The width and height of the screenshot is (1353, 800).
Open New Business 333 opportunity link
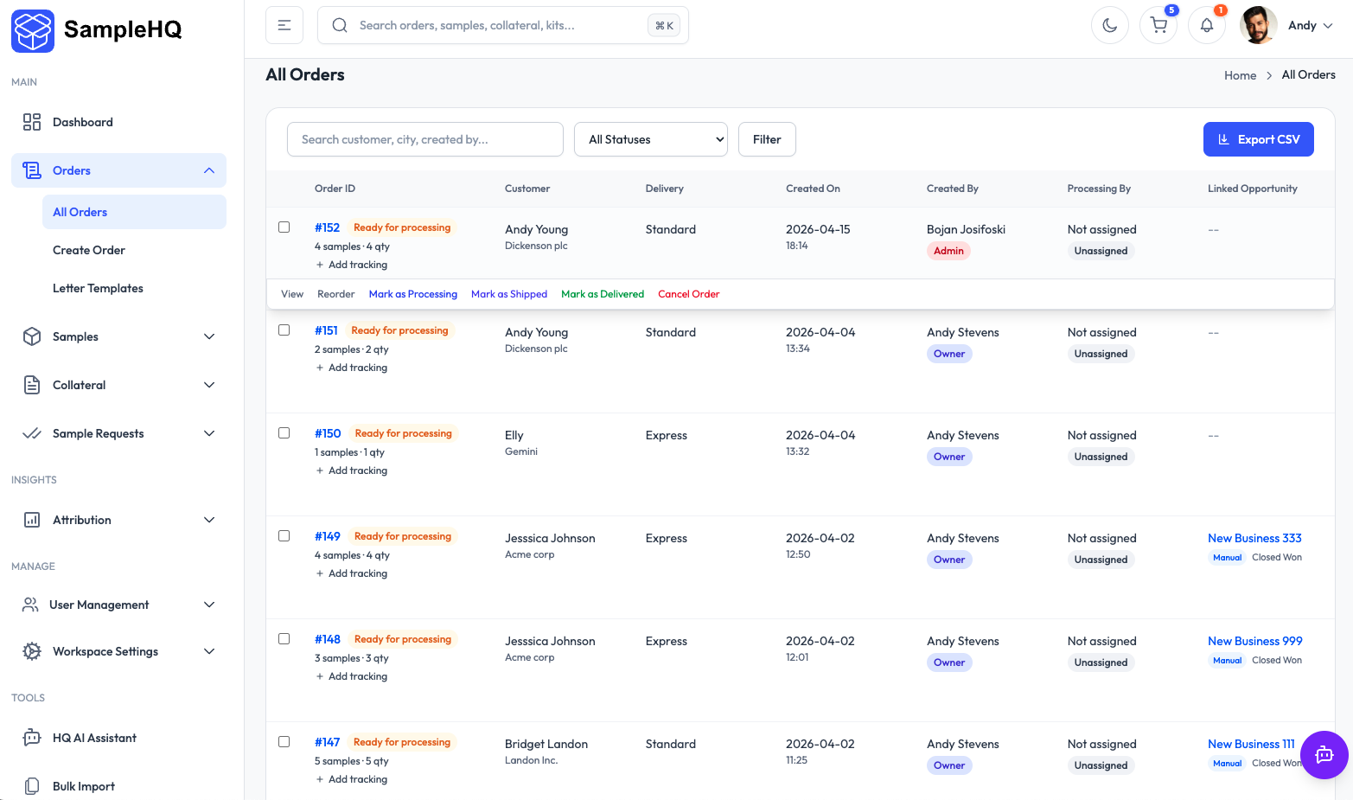(x=1254, y=538)
